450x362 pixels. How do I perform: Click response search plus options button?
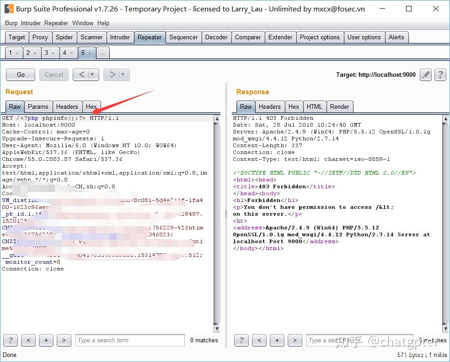277,340
